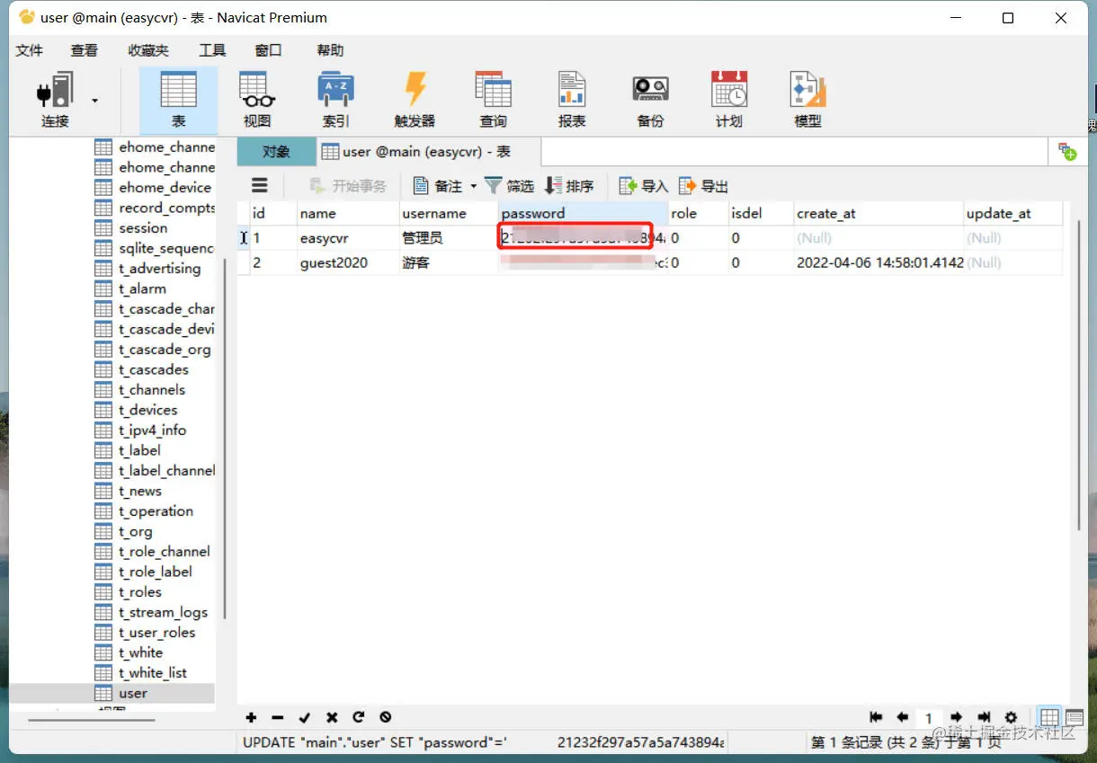This screenshot has height=763, width=1097.
Task: Go to last page icon
Action: coord(984,717)
